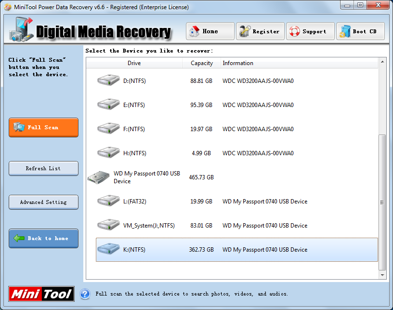Select the 19.97 GB capacity cell
This screenshot has height=310, width=393.
click(x=201, y=129)
